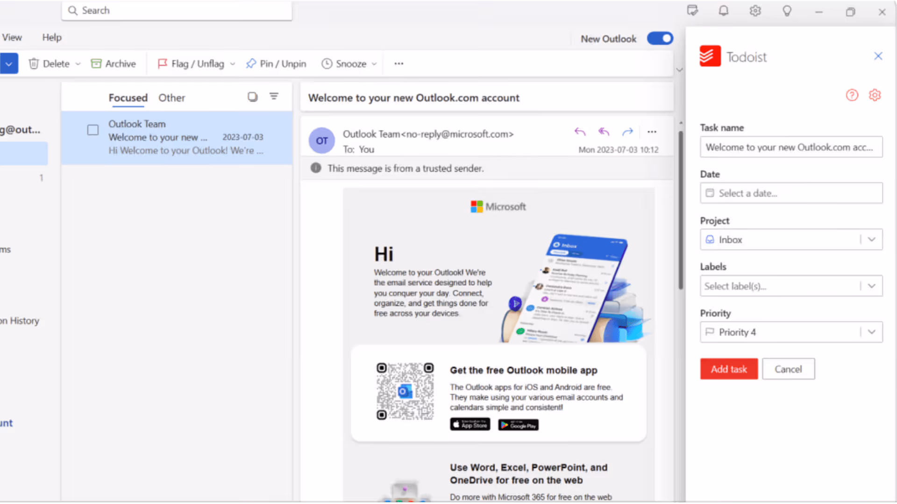Click the select-all messages icon
The height and width of the screenshot is (504, 897).
[253, 97]
